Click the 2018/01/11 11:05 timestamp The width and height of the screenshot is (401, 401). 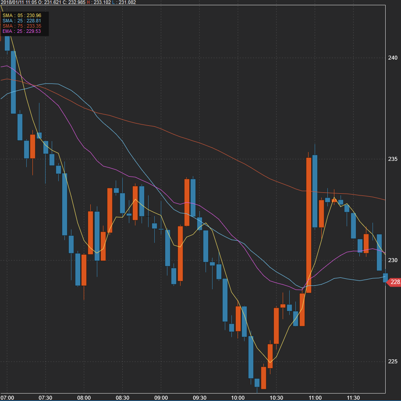click(x=19, y=2)
